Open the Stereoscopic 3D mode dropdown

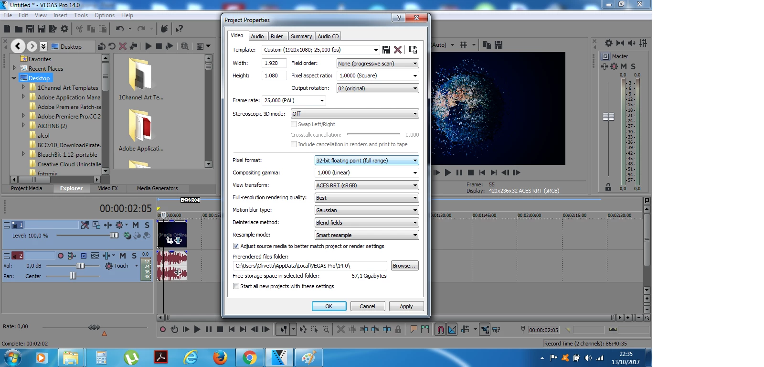(x=355, y=114)
